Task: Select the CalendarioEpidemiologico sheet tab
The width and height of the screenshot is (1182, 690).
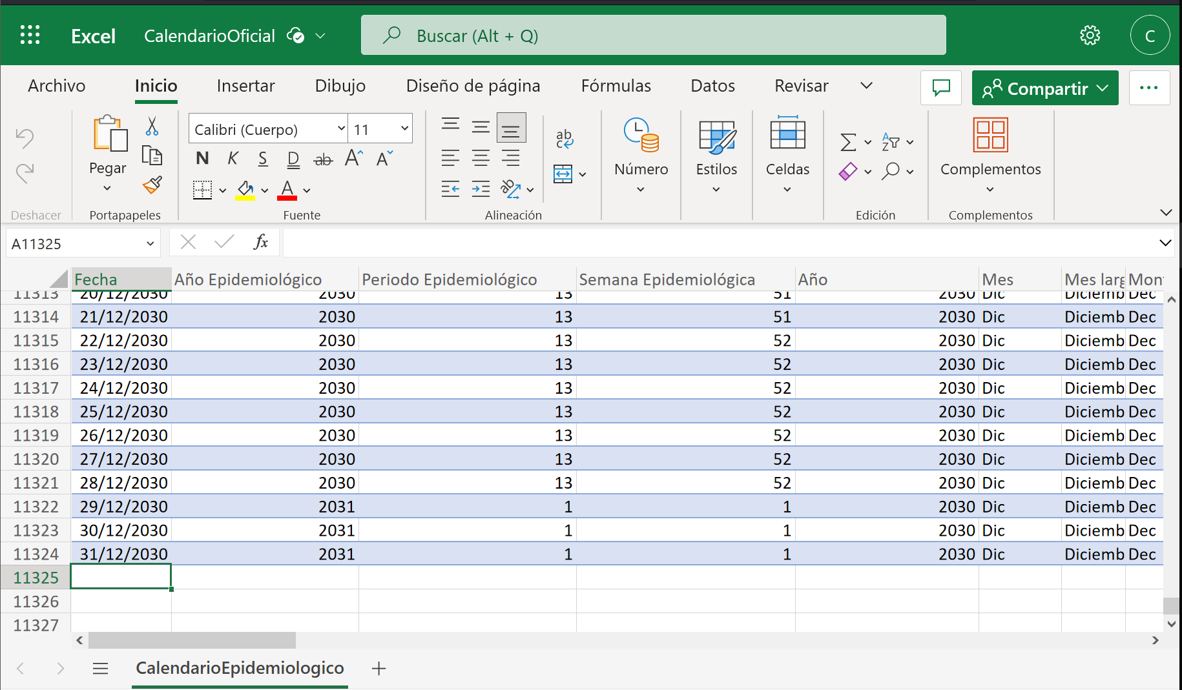Action: [x=240, y=668]
